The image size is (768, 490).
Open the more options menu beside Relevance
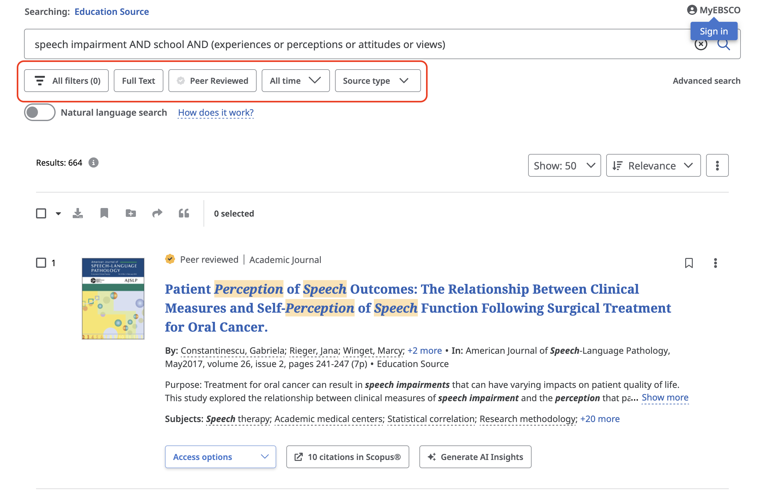coord(717,166)
